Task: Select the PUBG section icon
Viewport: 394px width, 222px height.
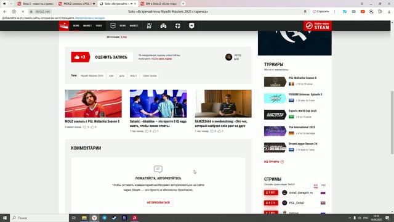Action: pyautogui.click(x=149, y=26)
